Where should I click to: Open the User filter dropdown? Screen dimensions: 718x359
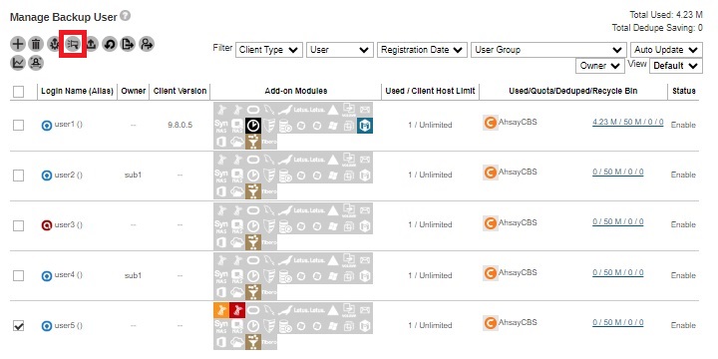(339, 50)
